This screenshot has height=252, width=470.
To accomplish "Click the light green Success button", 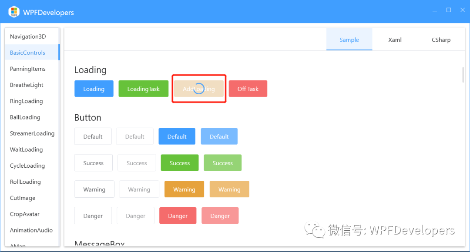I will pyautogui.click(x=222, y=162).
